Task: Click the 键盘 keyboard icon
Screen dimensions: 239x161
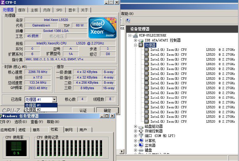Action: tap(141, 150)
